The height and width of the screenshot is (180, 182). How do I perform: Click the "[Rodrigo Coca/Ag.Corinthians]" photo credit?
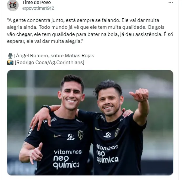point(49,63)
